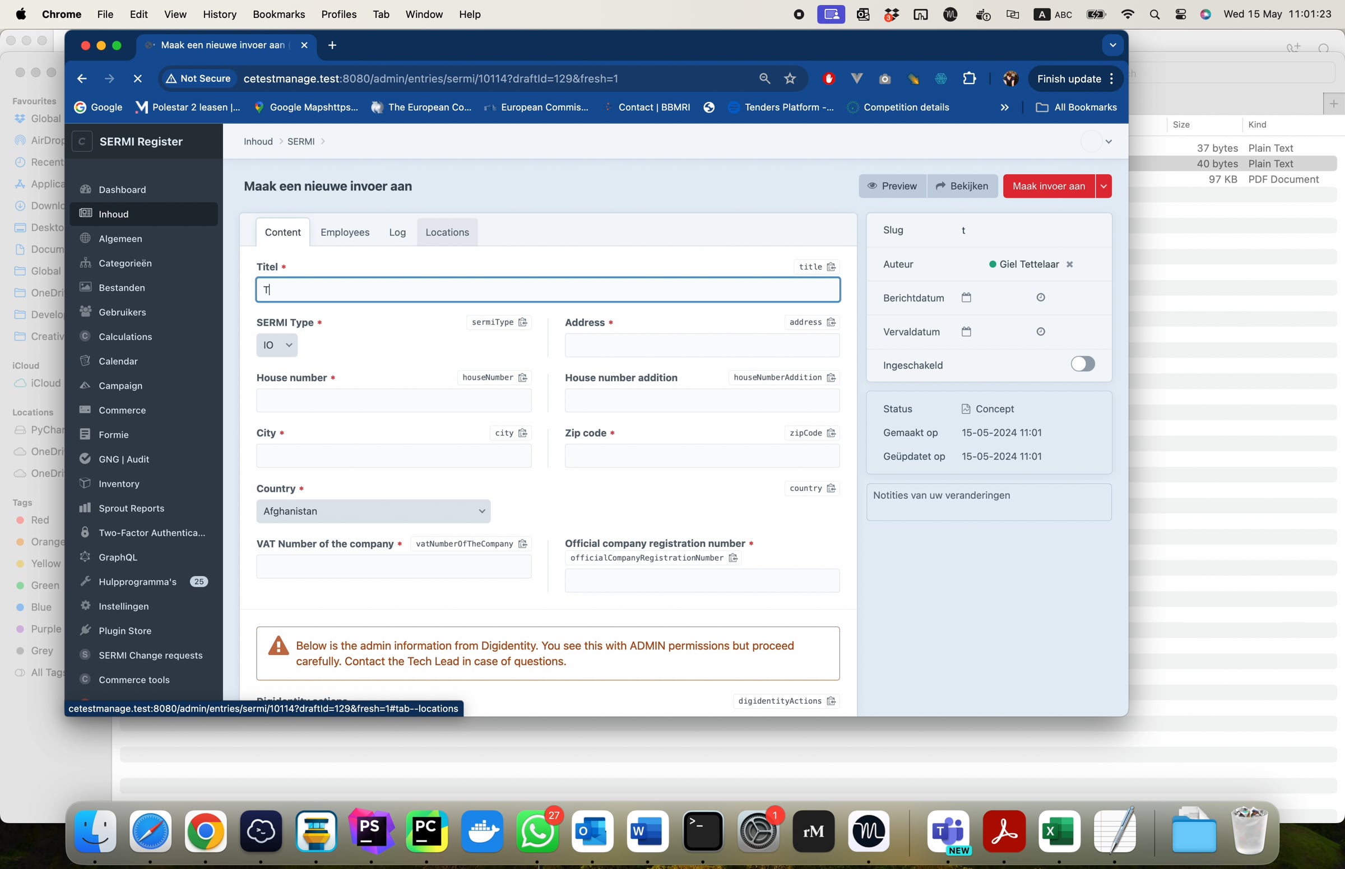Click the Berichtdatum calendar icon
Viewport: 1345px width, 869px height.
tap(966, 298)
